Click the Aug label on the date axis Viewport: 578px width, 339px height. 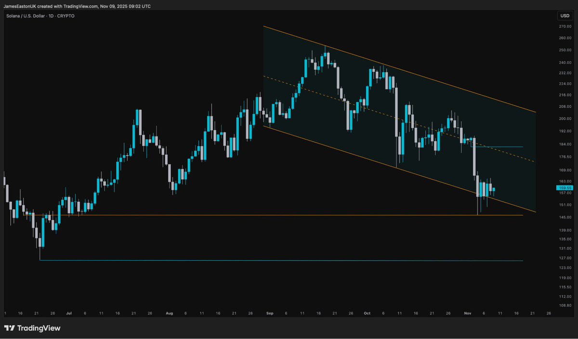click(169, 313)
